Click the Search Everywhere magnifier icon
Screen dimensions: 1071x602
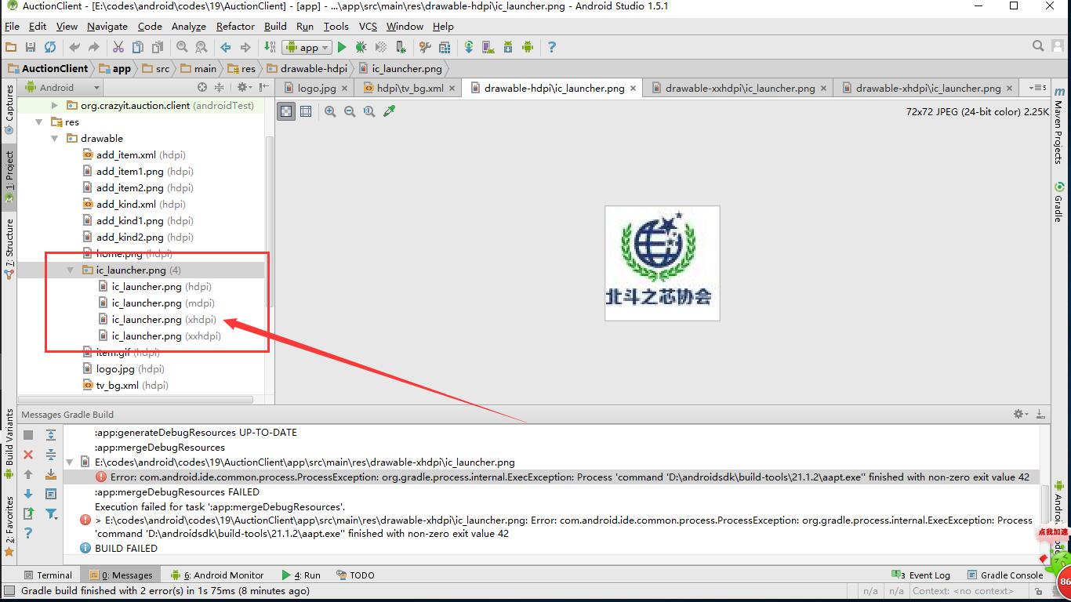1038,46
